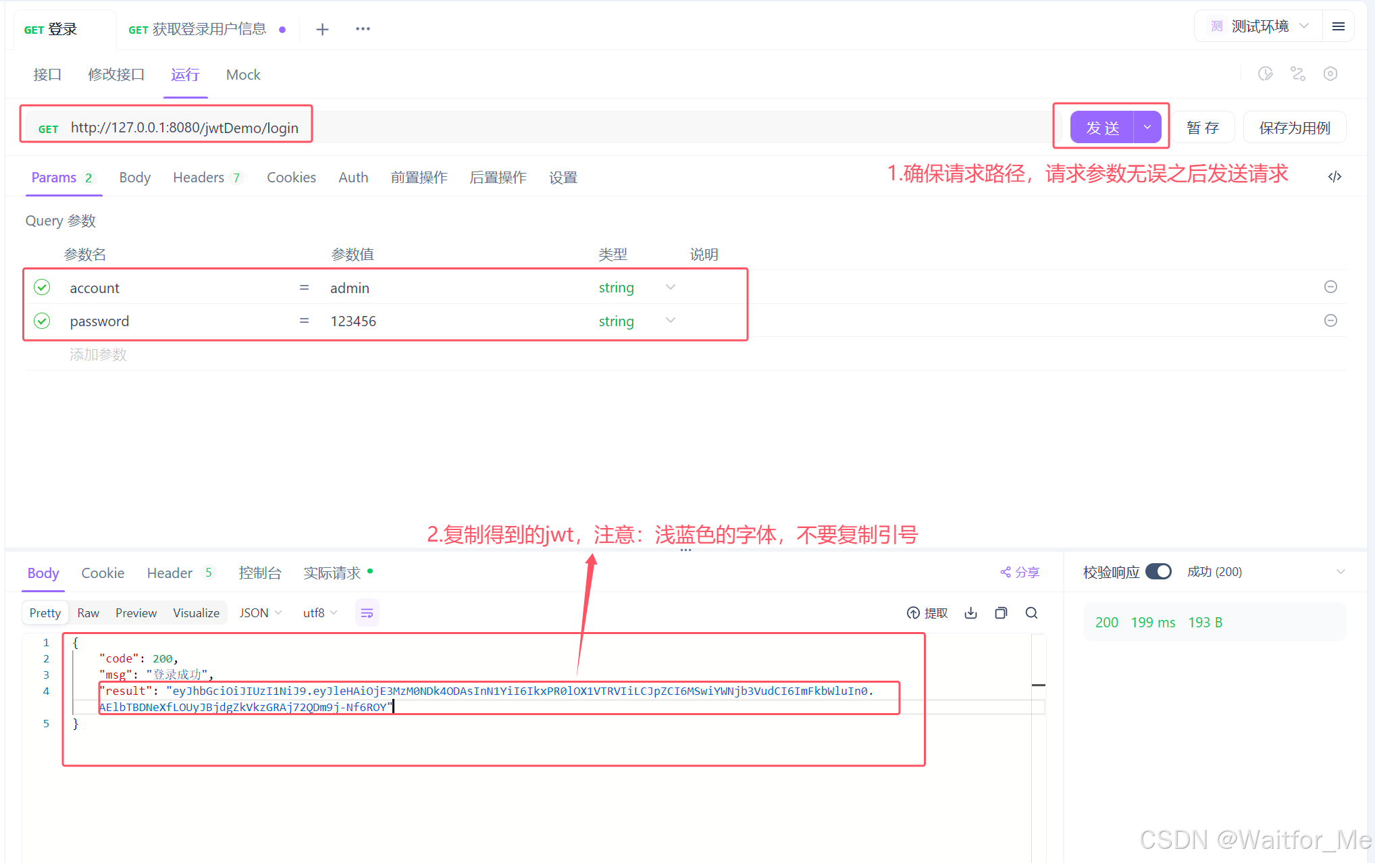Open the target settings icon in the top right

click(1330, 74)
